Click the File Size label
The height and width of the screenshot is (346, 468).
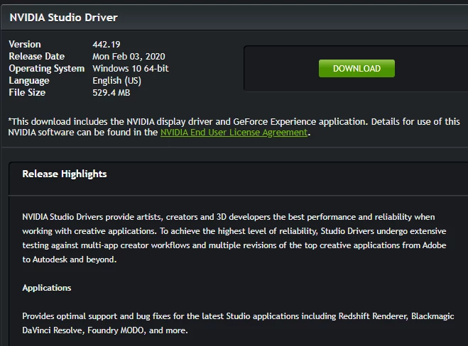(x=27, y=93)
